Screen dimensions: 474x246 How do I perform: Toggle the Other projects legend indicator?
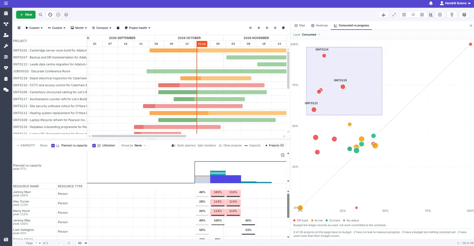click(220, 146)
